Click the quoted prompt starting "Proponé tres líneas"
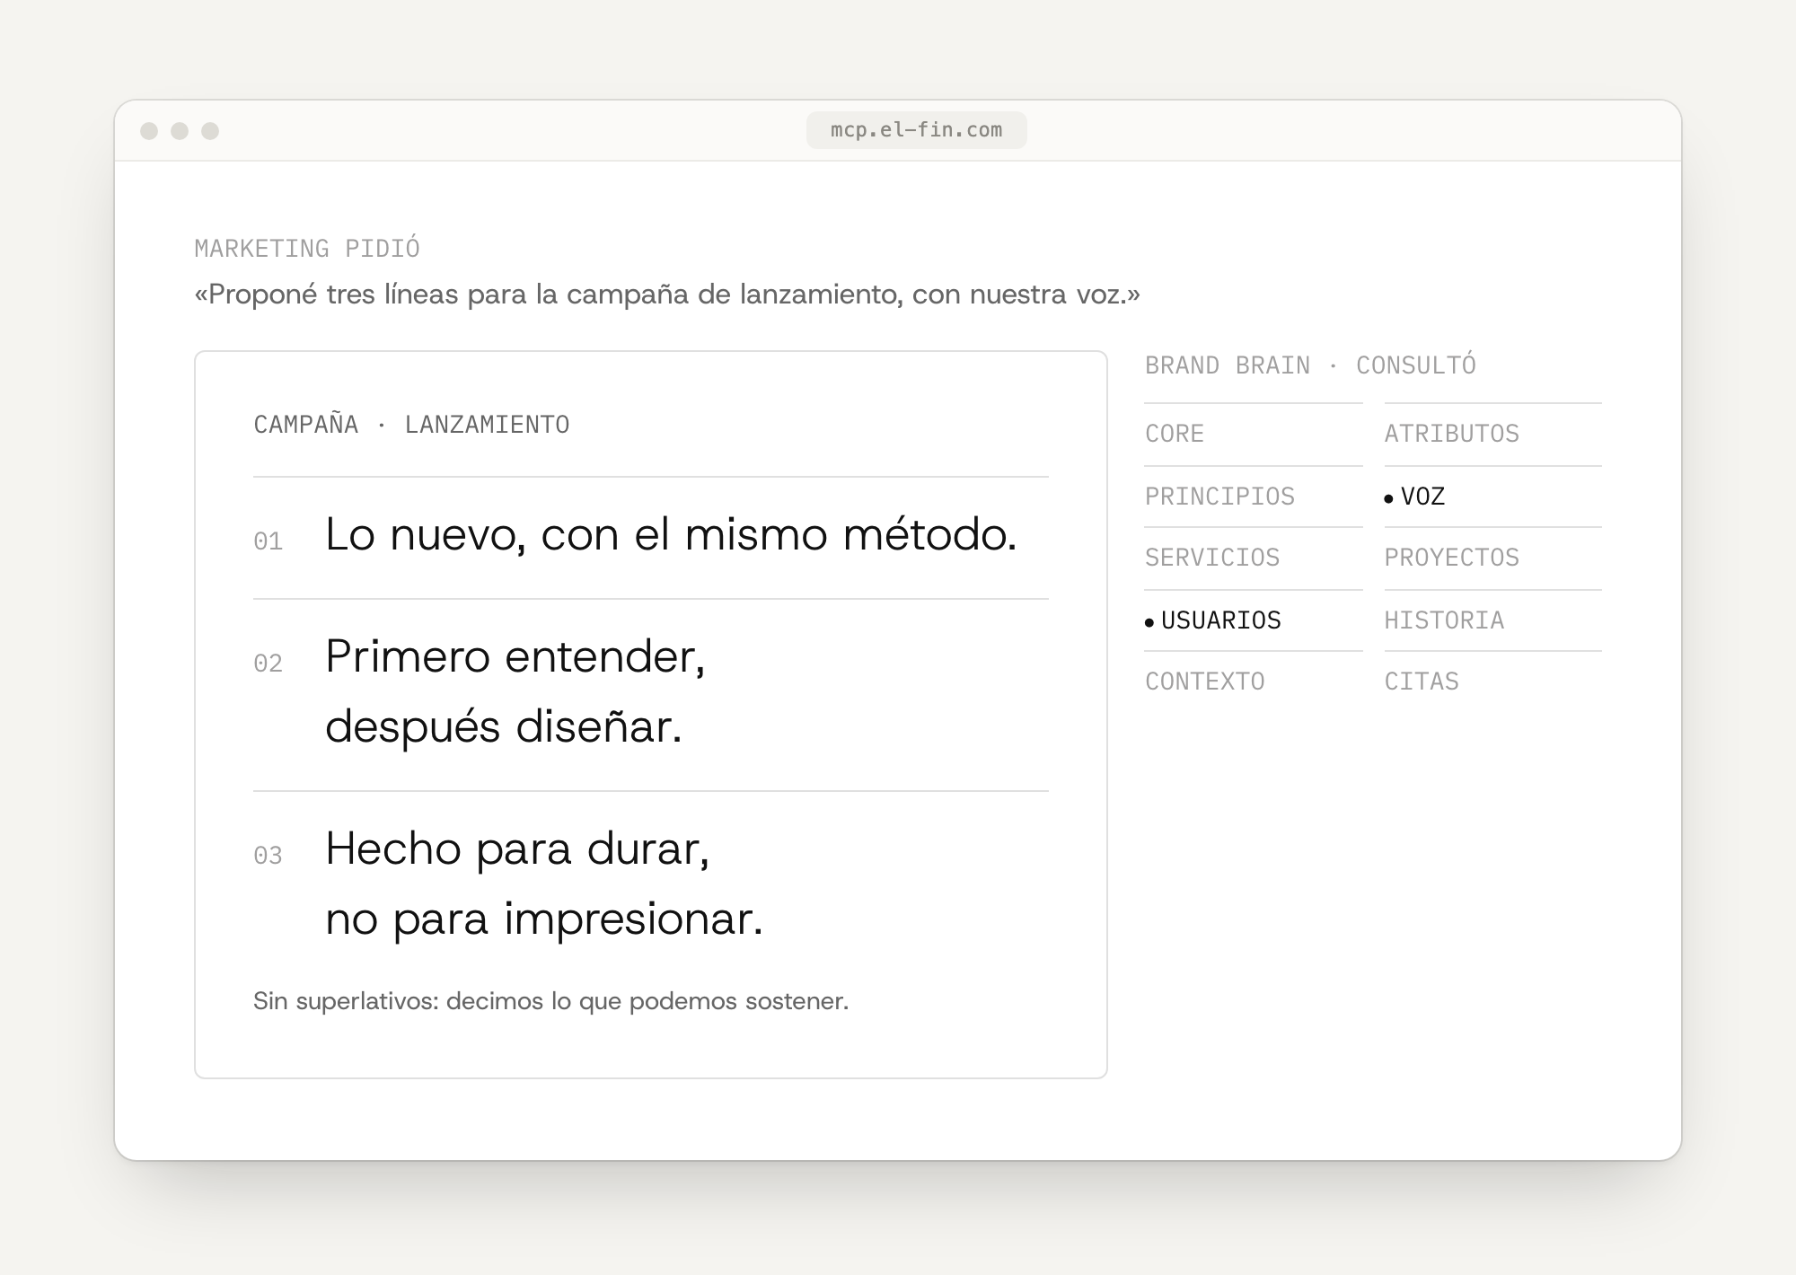The image size is (1796, 1275). pyautogui.click(x=667, y=295)
